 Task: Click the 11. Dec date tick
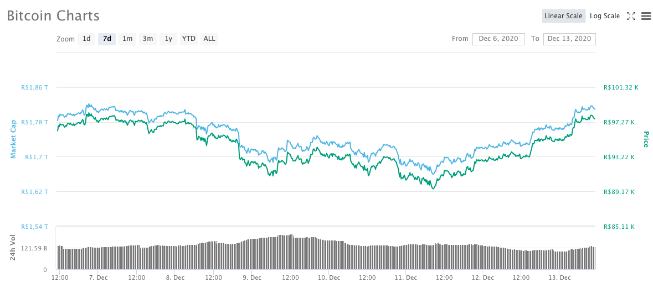click(x=405, y=277)
